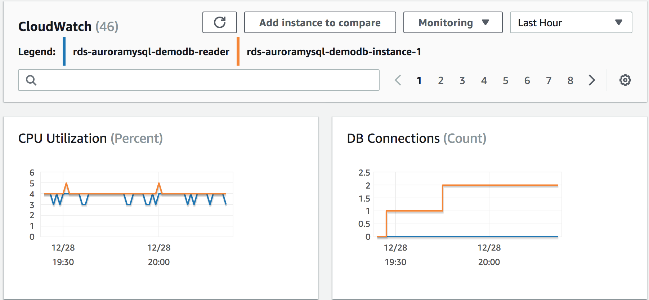
Task: Open the Monitoring dropdown menu
Action: 453,22
